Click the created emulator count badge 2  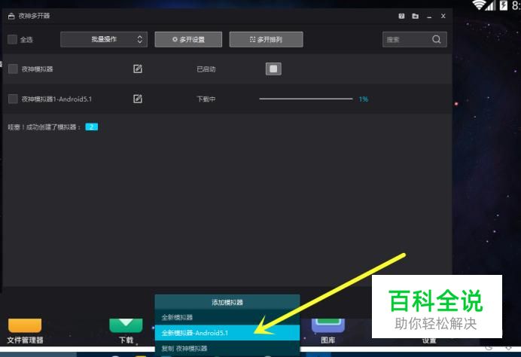(x=91, y=127)
